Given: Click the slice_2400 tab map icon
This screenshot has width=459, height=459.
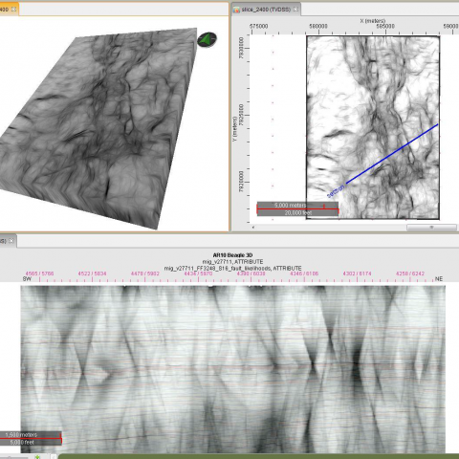Looking at the screenshot, I should (x=236, y=10).
